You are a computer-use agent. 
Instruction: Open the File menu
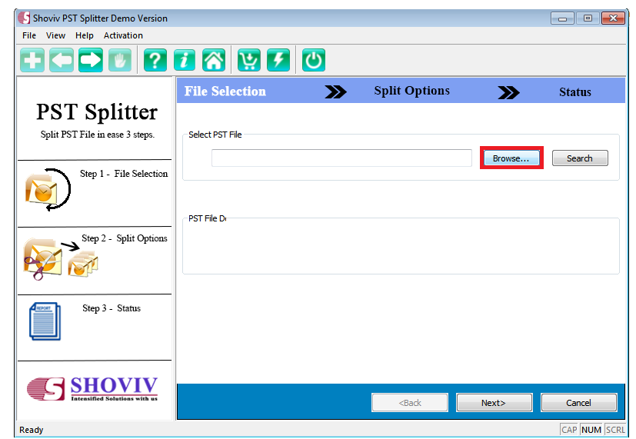coord(29,35)
